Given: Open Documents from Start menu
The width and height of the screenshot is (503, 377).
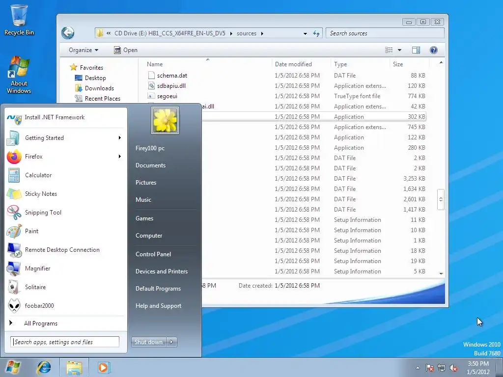Looking at the screenshot, I should [150, 165].
